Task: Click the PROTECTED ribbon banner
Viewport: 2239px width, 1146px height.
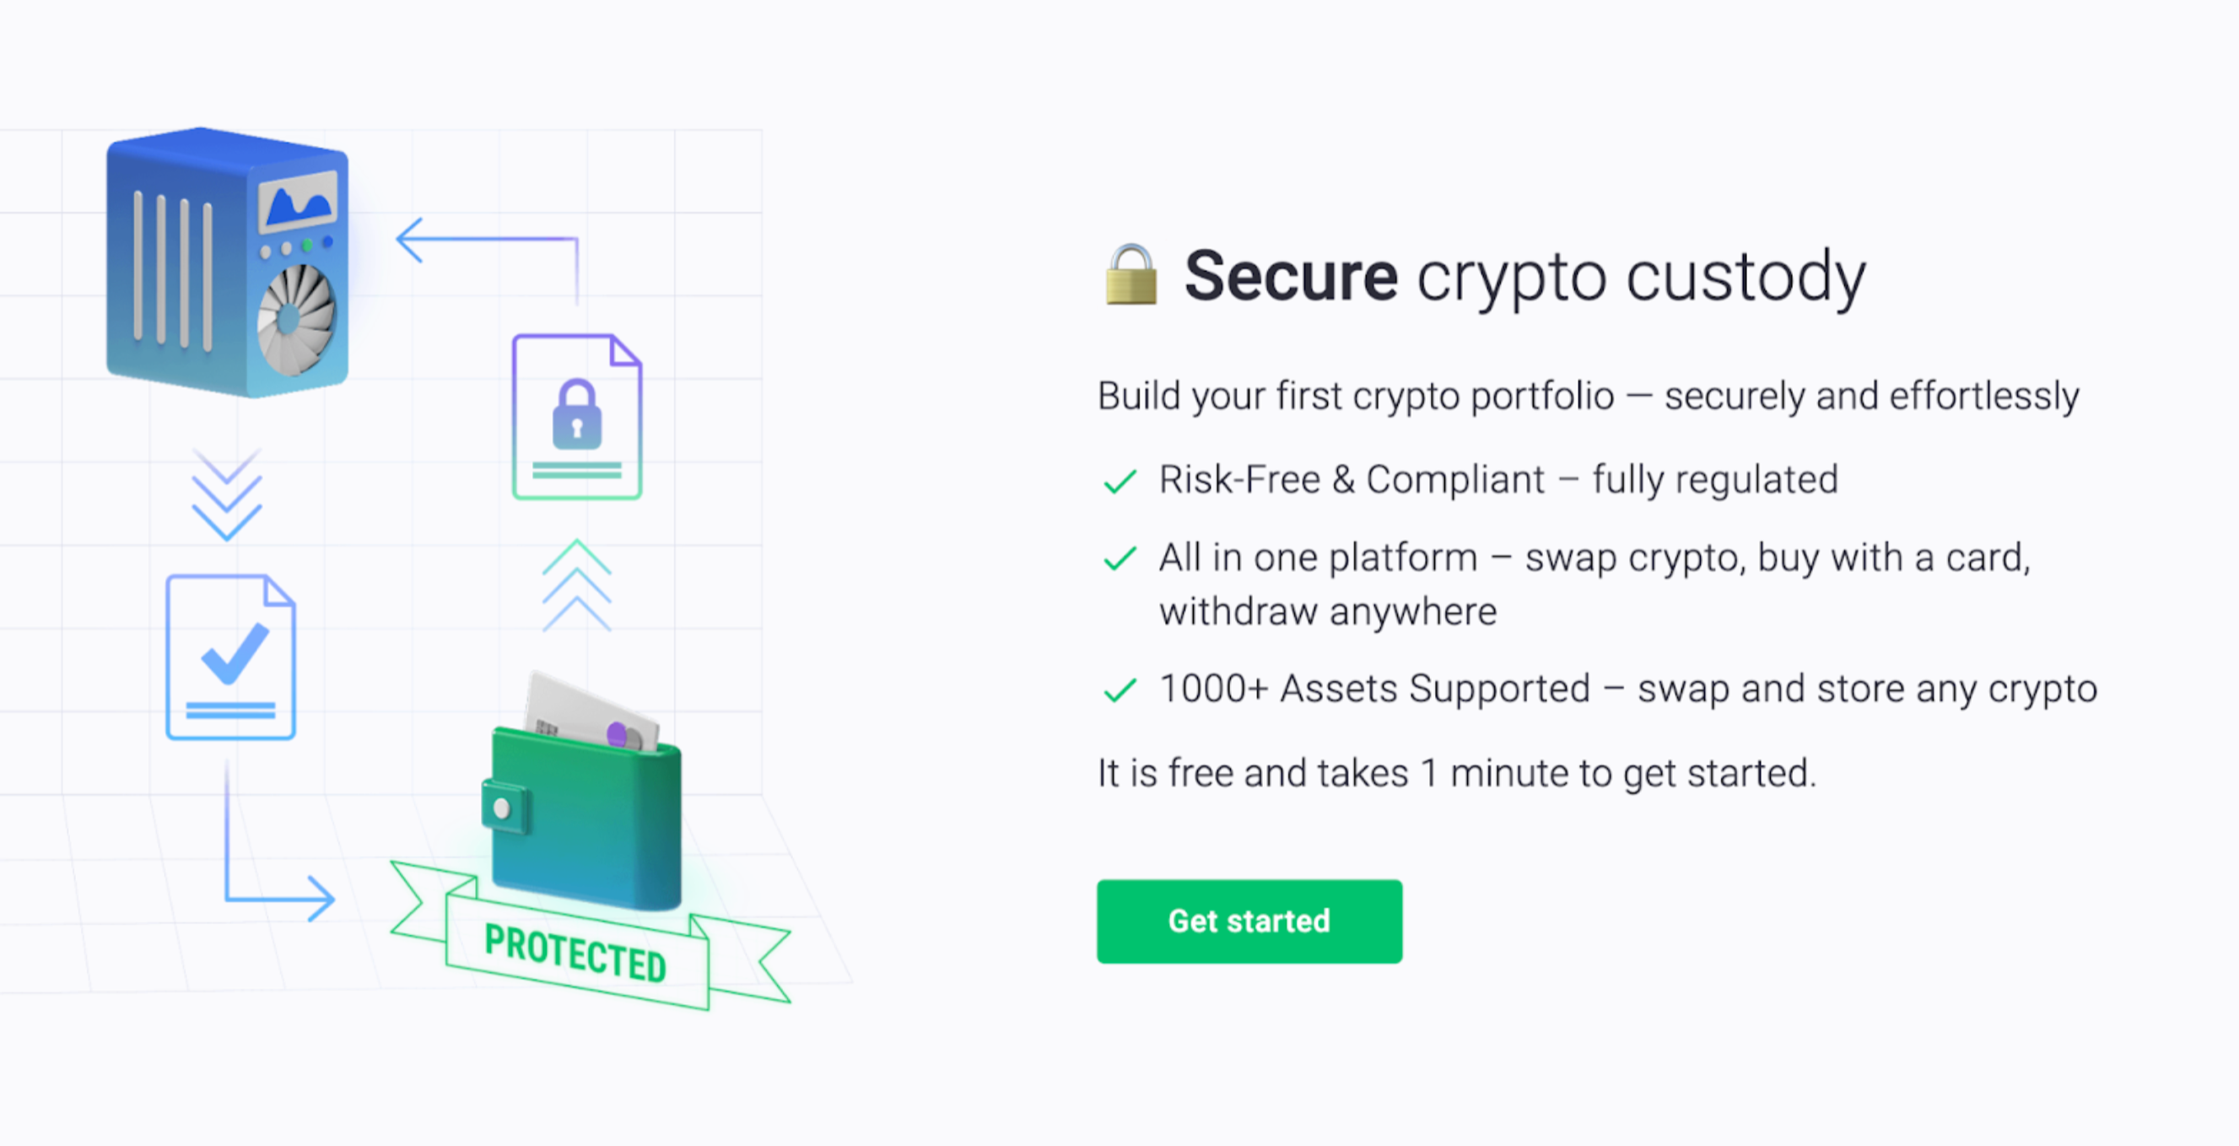Action: click(575, 952)
